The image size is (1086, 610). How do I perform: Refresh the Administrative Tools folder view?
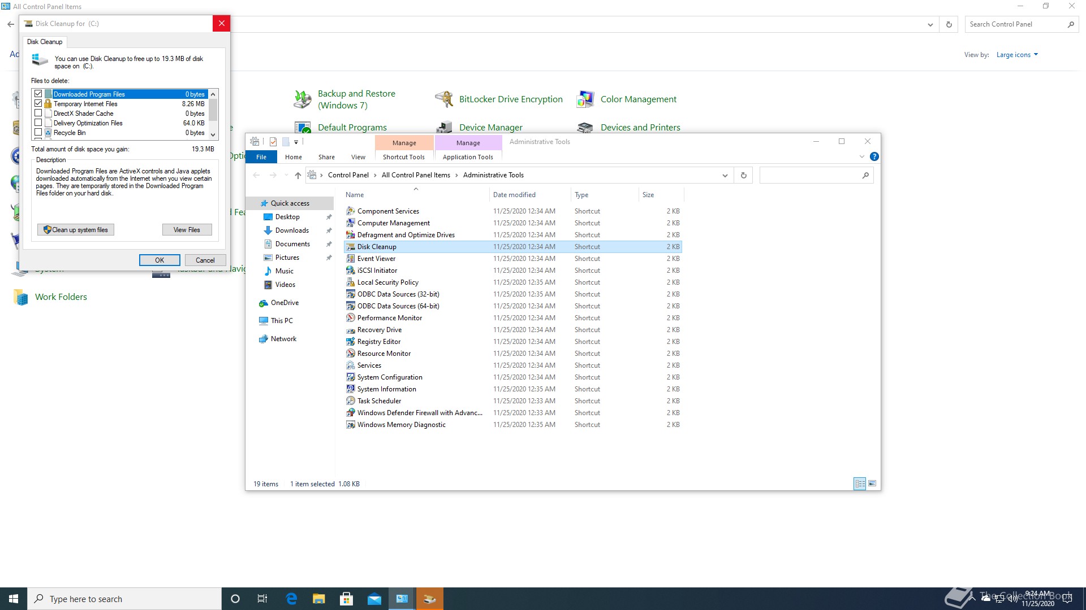pos(743,175)
